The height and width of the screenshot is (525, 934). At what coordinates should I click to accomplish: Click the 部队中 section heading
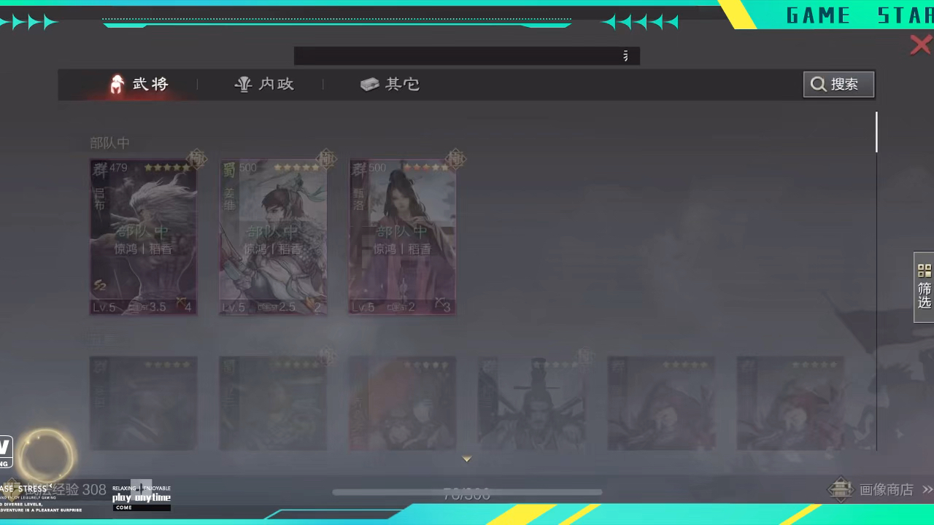[x=109, y=143]
